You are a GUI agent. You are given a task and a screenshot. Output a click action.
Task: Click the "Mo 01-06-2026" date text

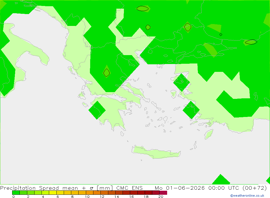180,188
